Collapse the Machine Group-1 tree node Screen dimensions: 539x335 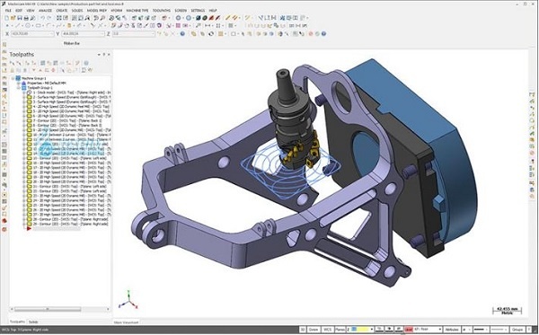13,78
